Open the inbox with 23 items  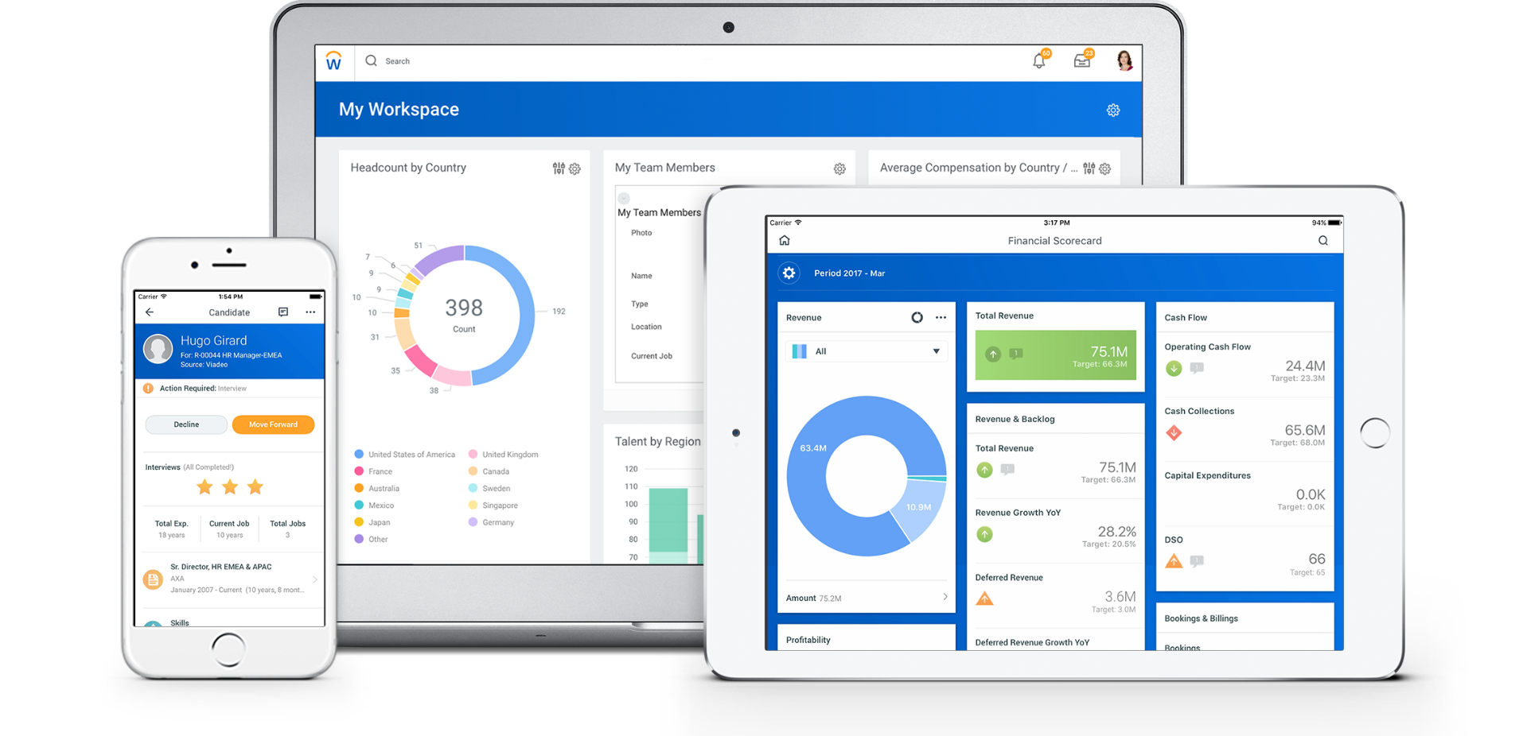[x=1081, y=60]
